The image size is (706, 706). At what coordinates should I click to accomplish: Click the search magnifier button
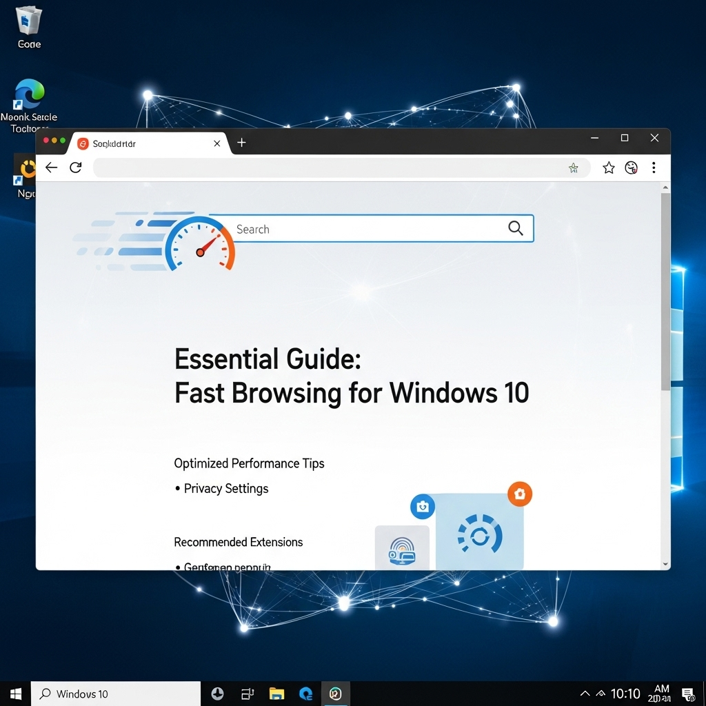click(515, 228)
